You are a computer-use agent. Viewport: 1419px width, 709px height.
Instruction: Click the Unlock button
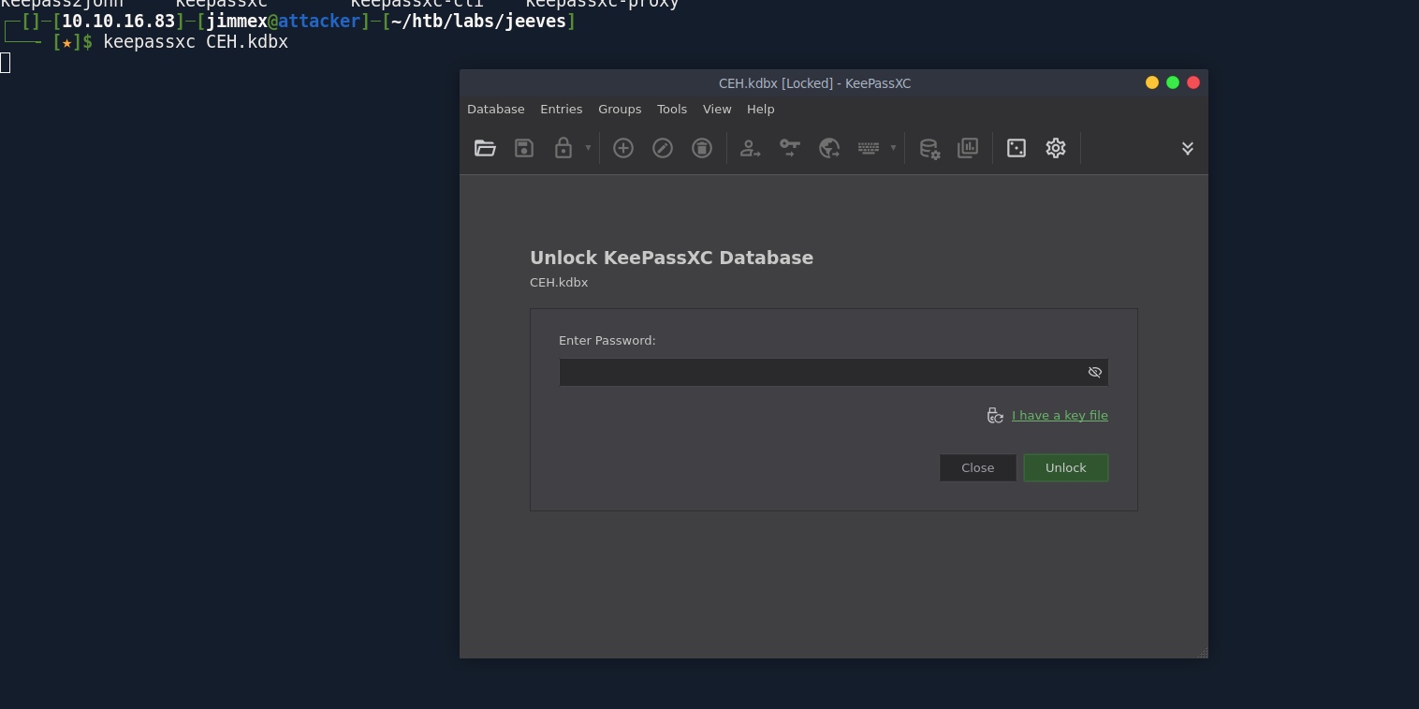click(1066, 468)
